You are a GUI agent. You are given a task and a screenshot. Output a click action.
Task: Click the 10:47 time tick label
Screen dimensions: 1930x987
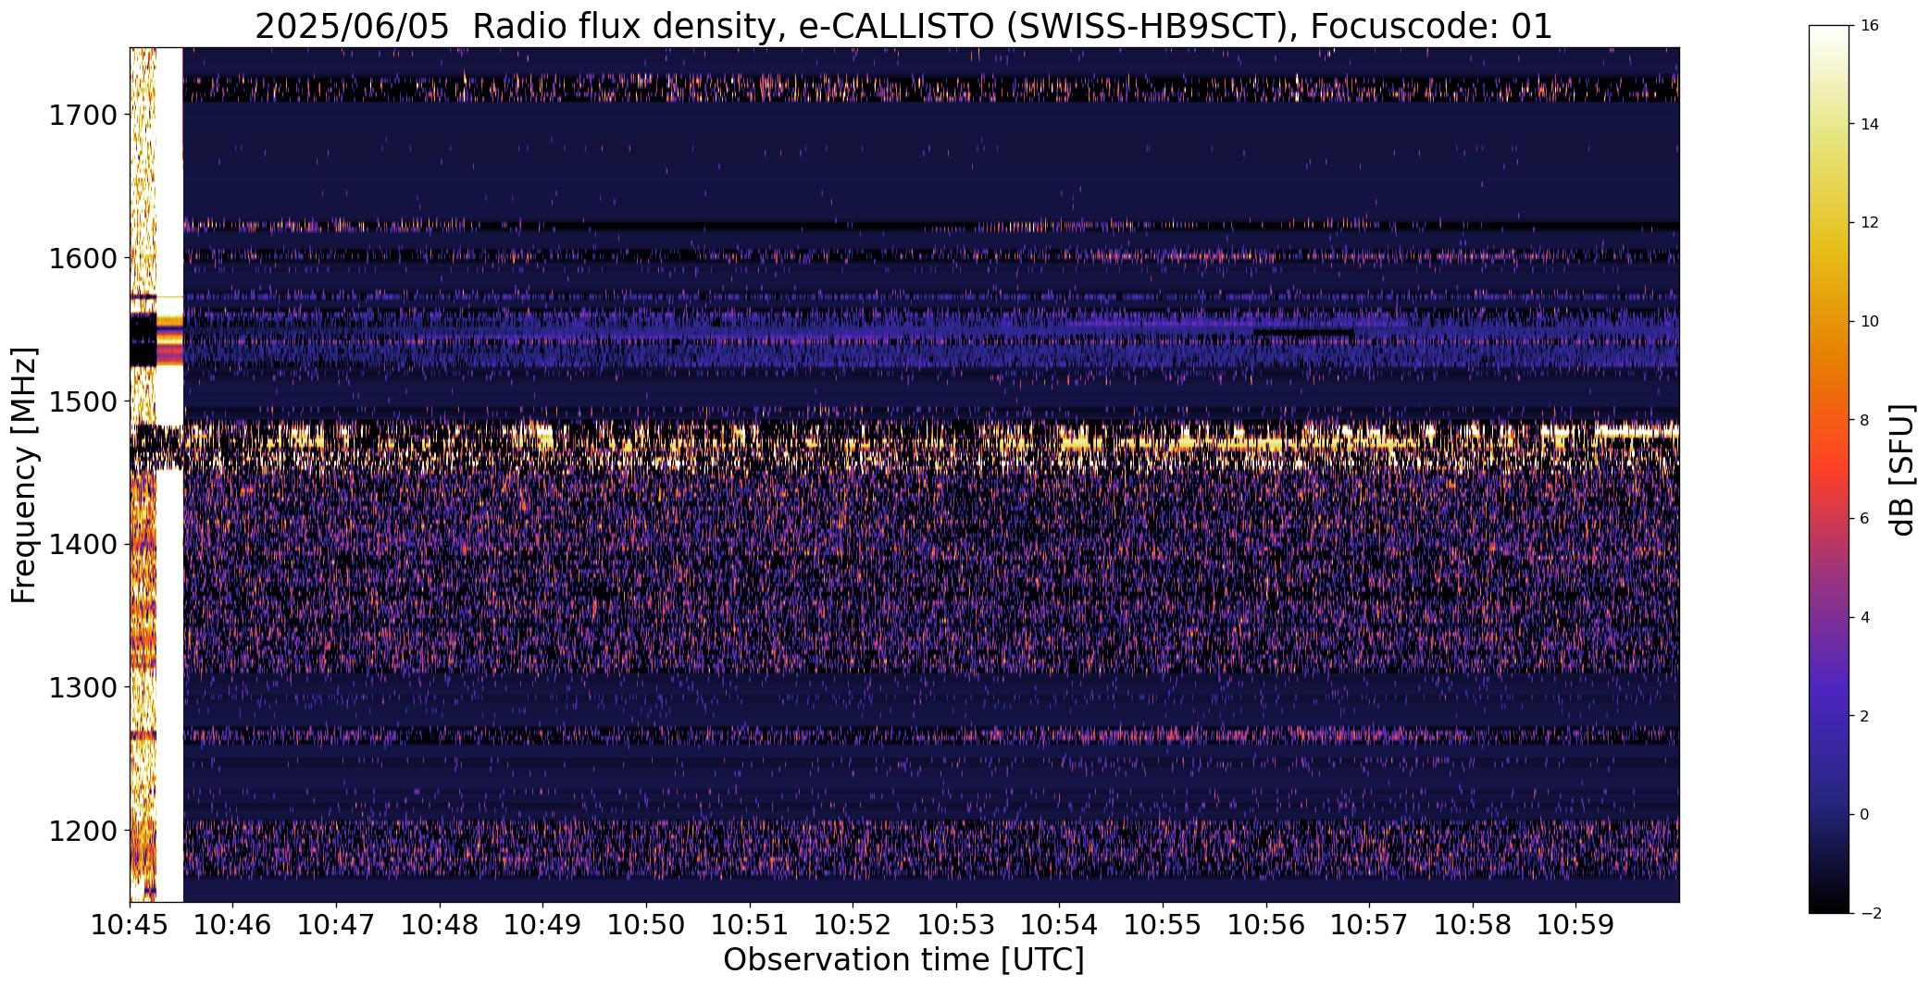[336, 925]
